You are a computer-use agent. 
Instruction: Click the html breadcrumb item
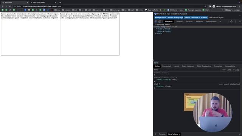[156, 63]
